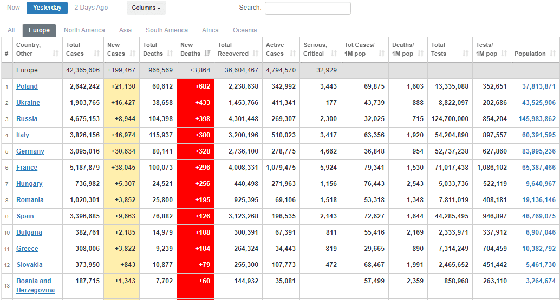
Task: Sort by Population column arrows
Action: point(552,54)
